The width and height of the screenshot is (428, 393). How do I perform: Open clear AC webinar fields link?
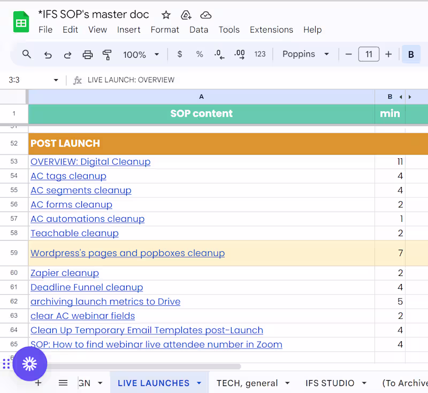coord(83,316)
